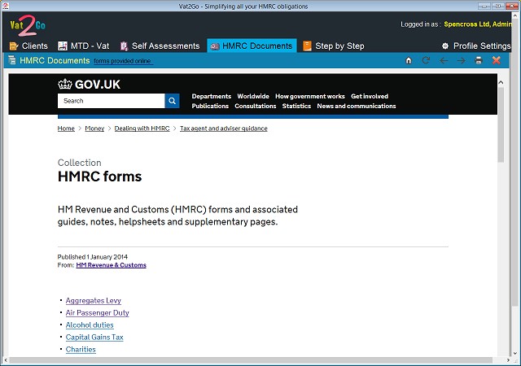Open the MTD - Vat tab
Screen dimensions: 521x366
point(83,46)
